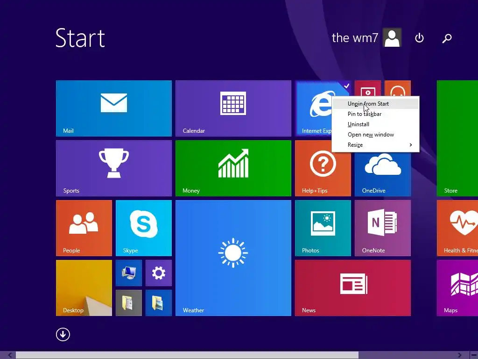Launch Skype from its tile
The image size is (478, 359).
144,228
